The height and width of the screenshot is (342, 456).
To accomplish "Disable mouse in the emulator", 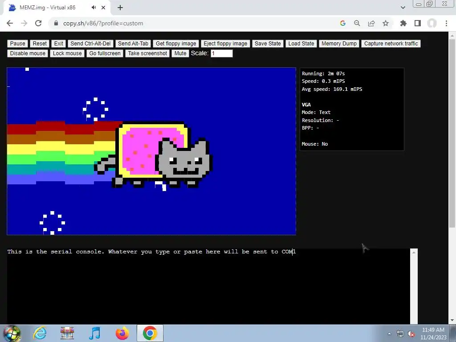I will [28, 53].
